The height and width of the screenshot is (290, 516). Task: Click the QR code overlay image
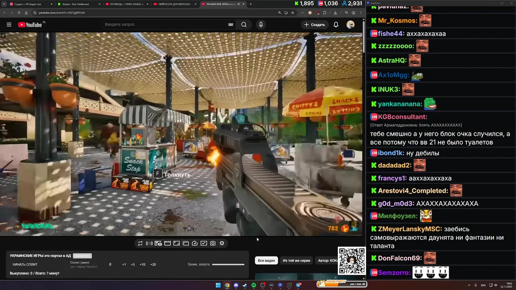point(352,261)
